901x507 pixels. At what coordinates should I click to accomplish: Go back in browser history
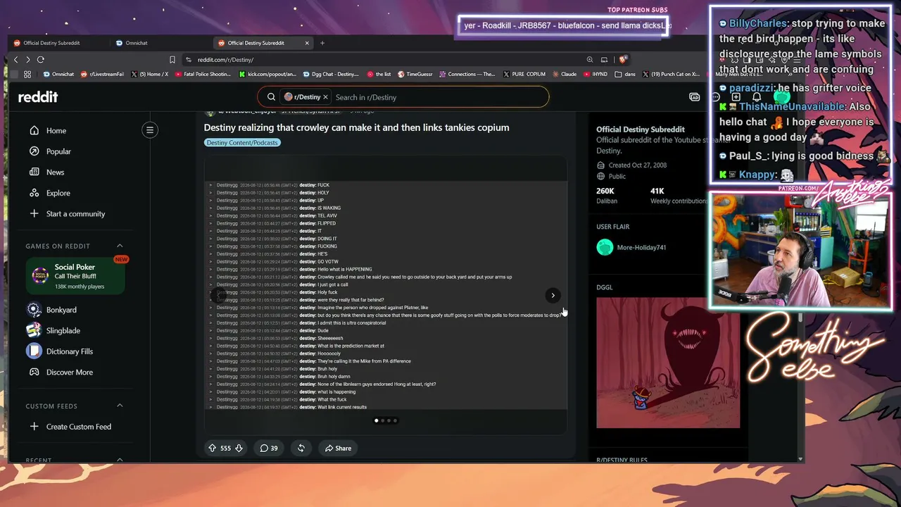click(15, 60)
